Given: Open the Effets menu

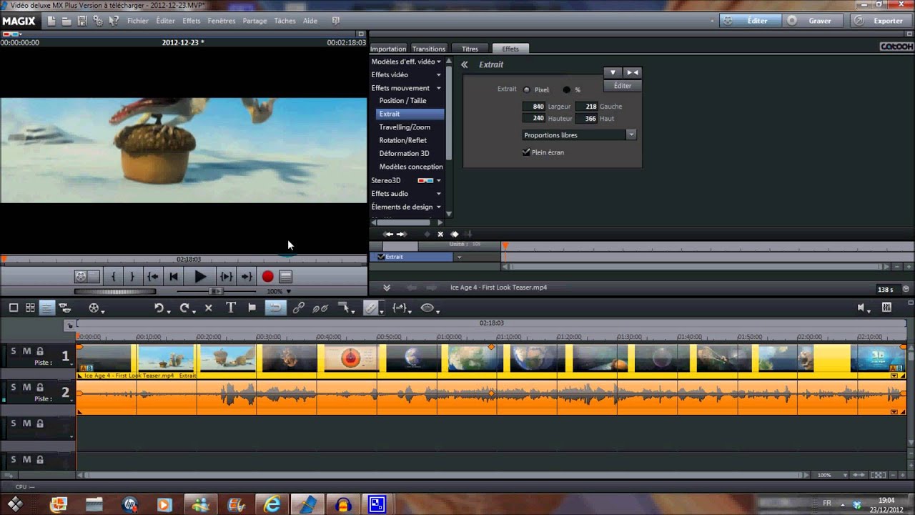Looking at the screenshot, I should [191, 21].
